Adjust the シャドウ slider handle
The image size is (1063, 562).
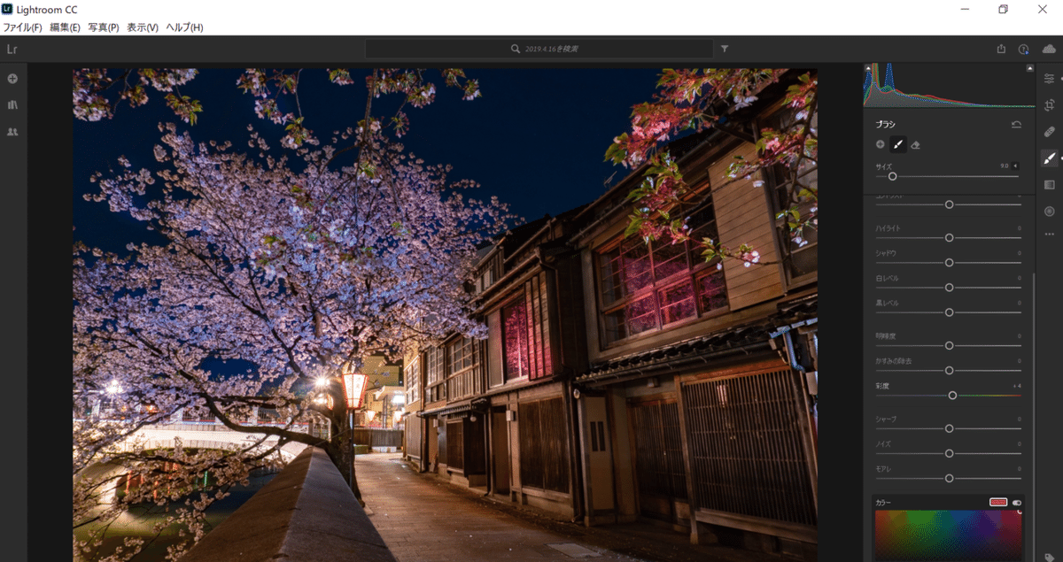pos(949,263)
